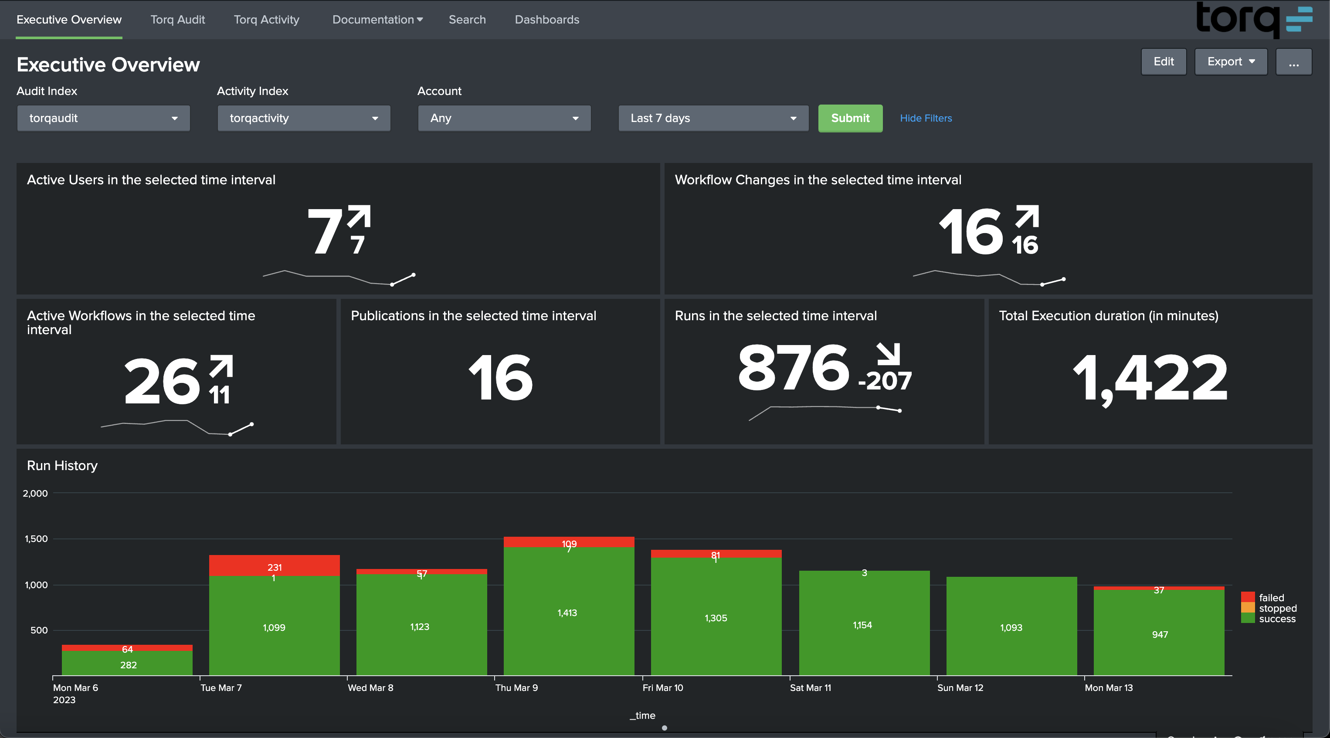Click the panel resize dot below _time

(665, 728)
